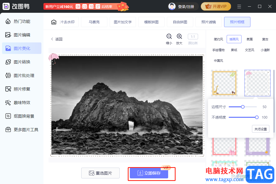Select the 氛围 frame style
The image size is (276, 184).
[x=249, y=39]
